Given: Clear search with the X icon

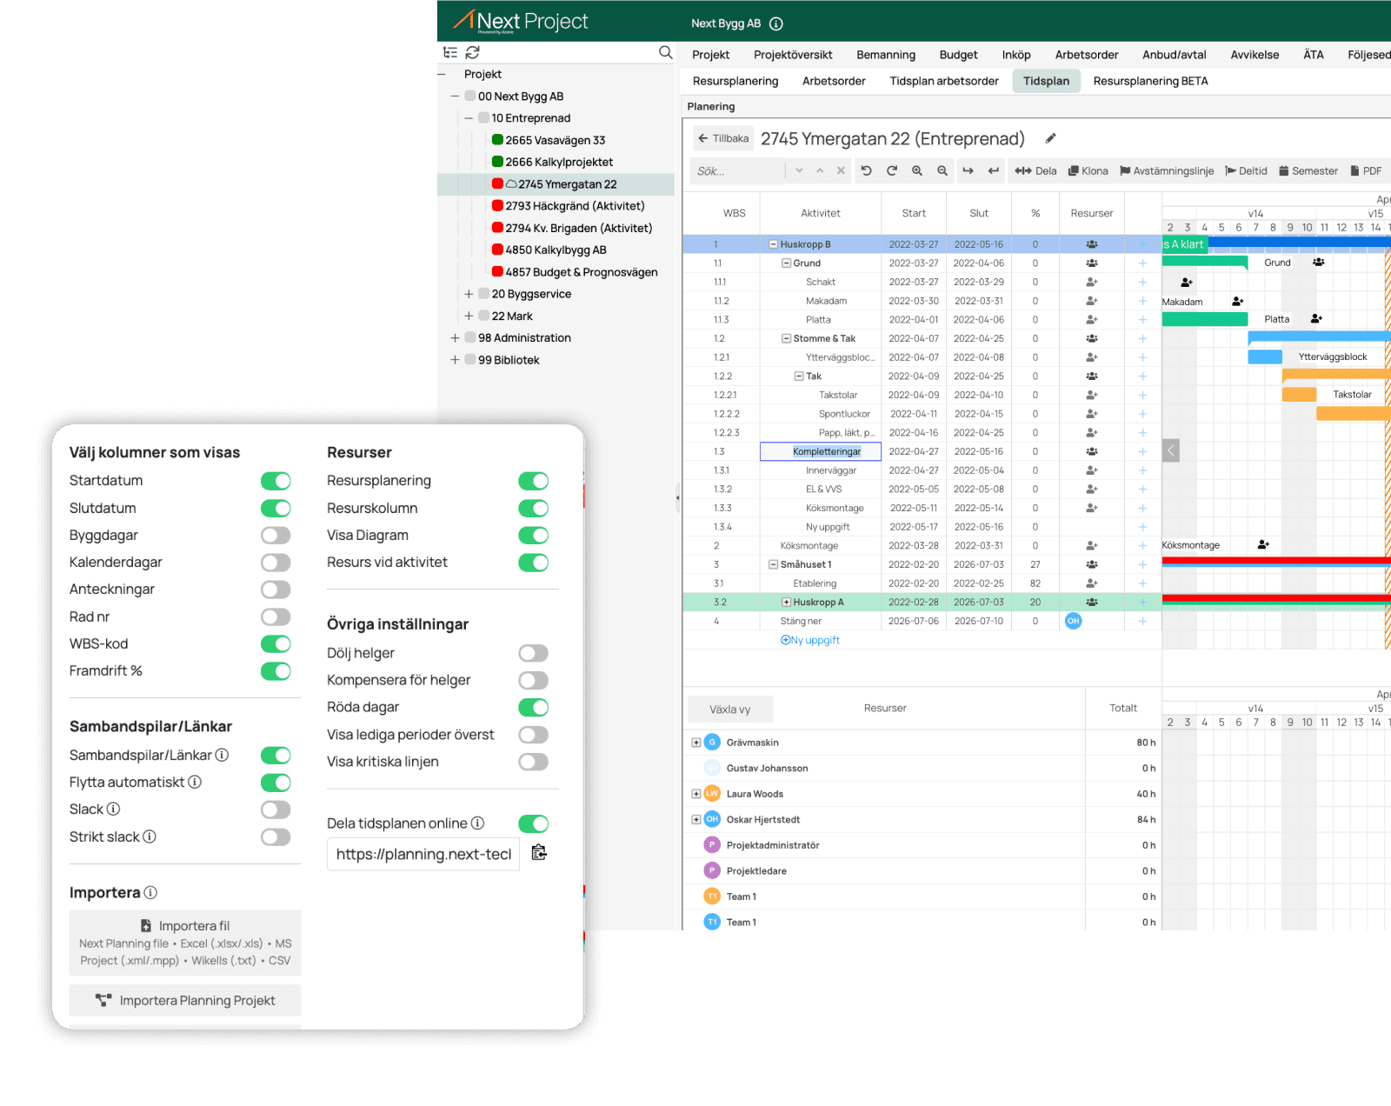Looking at the screenshot, I should point(841,170).
